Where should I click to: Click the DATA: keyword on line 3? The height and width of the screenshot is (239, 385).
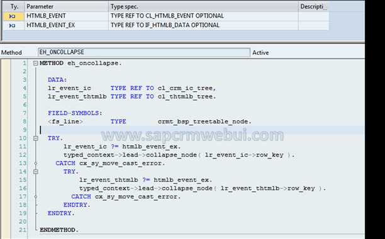point(57,80)
